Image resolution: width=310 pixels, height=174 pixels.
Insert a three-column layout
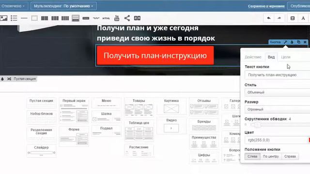click(x=55, y=18)
